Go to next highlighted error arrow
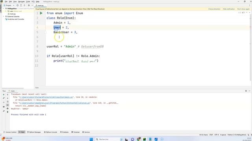This screenshot has width=252, height=141. click(250, 13)
